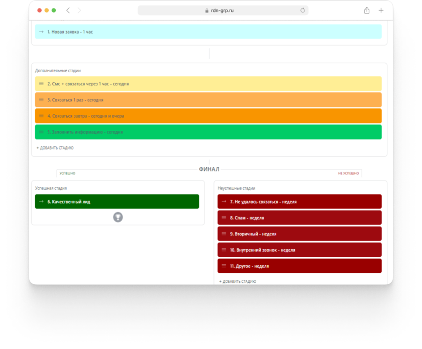Click drag handle of '3. Связаться 1 раз' stage

pos(41,100)
